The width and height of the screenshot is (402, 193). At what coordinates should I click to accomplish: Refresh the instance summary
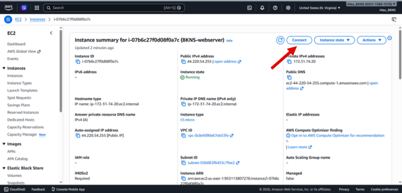280,40
